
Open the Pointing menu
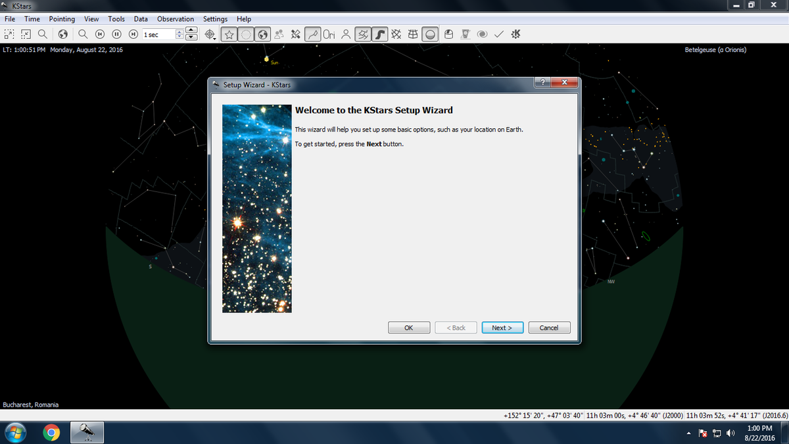tap(62, 19)
